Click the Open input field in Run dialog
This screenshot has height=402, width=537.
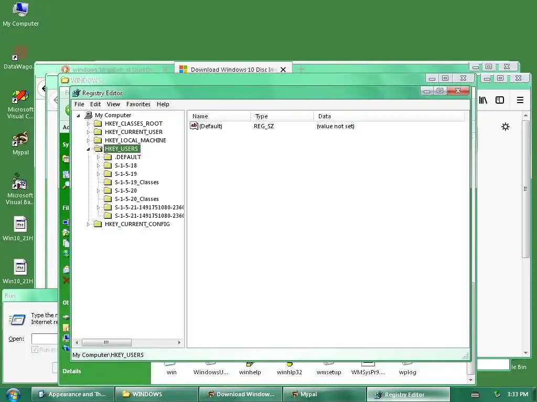click(45, 339)
